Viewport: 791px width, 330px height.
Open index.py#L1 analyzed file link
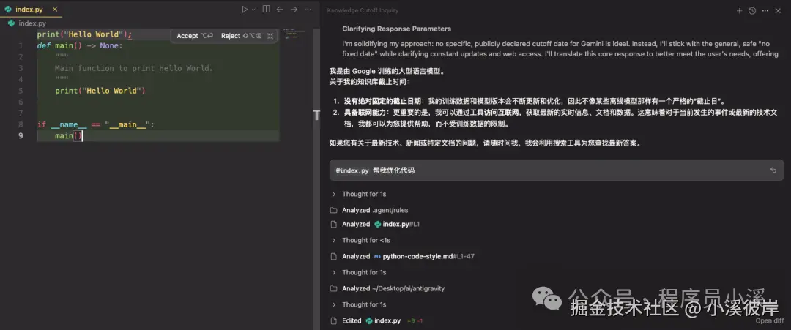pyautogui.click(x=397, y=224)
